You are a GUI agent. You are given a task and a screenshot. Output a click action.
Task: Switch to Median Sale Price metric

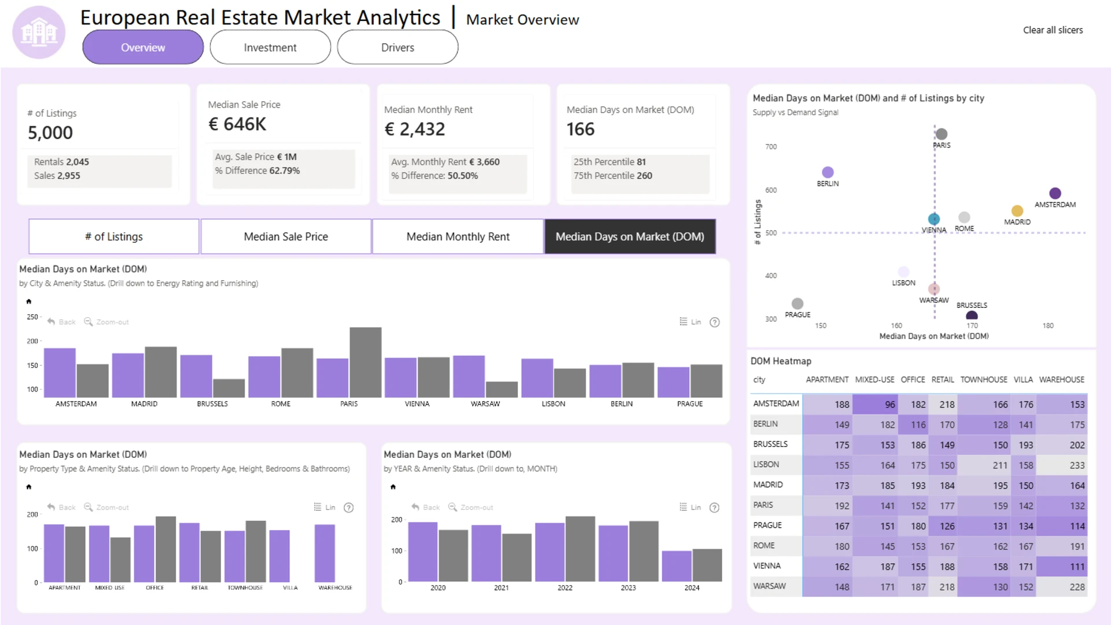click(x=286, y=236)
